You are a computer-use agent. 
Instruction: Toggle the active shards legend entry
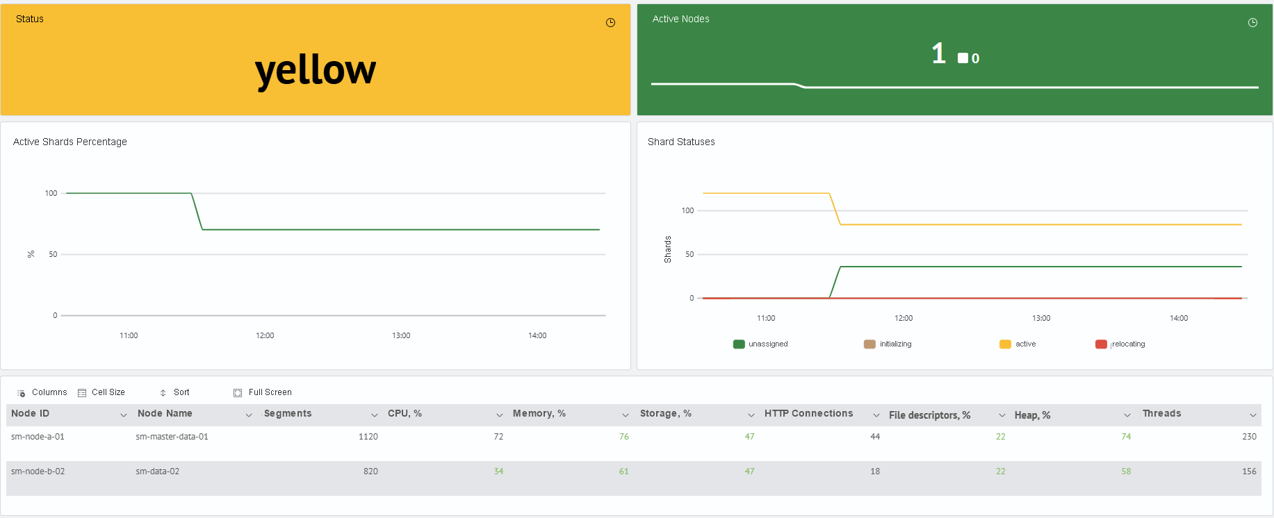[x=1018, y=344]
